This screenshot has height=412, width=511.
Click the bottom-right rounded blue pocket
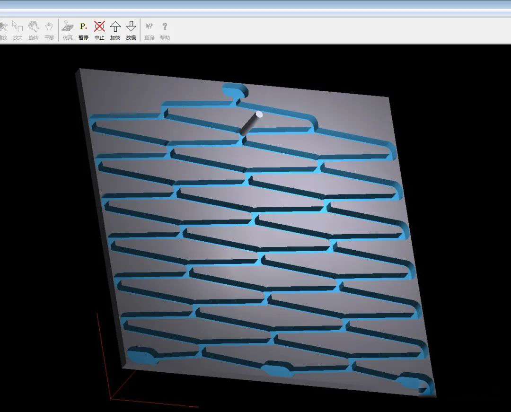point(414,381)
